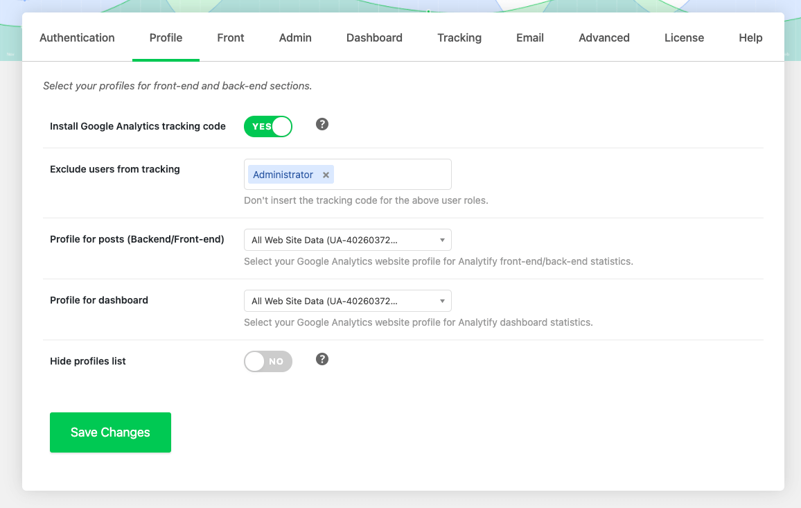Viewport: 801px width, 508px height.
Task: Open the Front settings tab
Action: [x=231, y=38]
